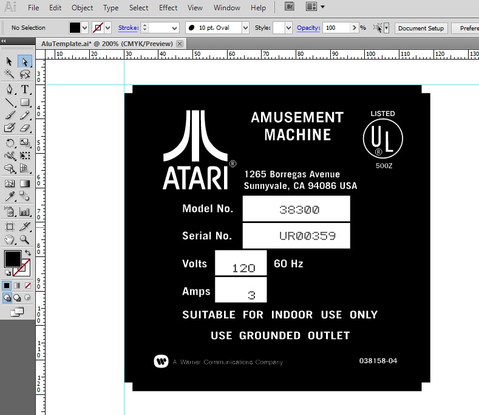
Task: Open the Type menu
Action: pyautogui.click(x=110, y=8)
